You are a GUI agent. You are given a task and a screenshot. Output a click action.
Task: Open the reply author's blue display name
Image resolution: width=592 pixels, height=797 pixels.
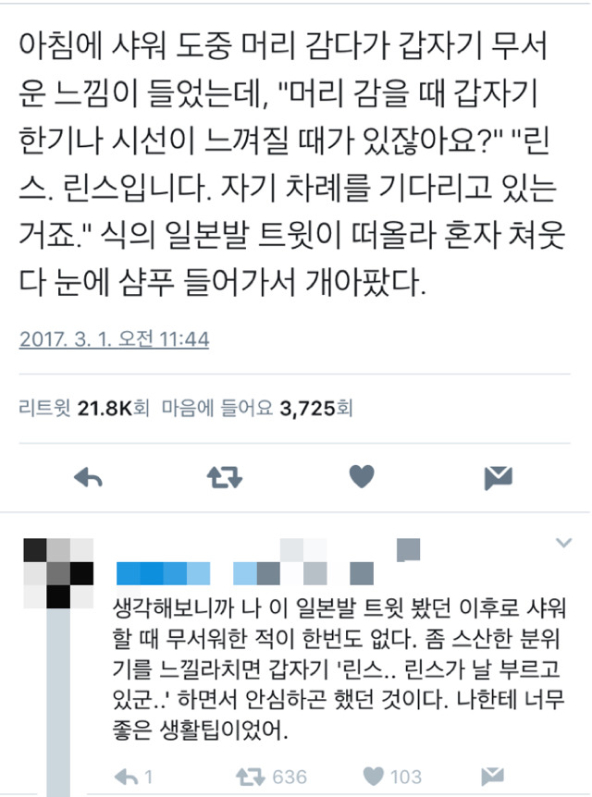tap(163, 573)
